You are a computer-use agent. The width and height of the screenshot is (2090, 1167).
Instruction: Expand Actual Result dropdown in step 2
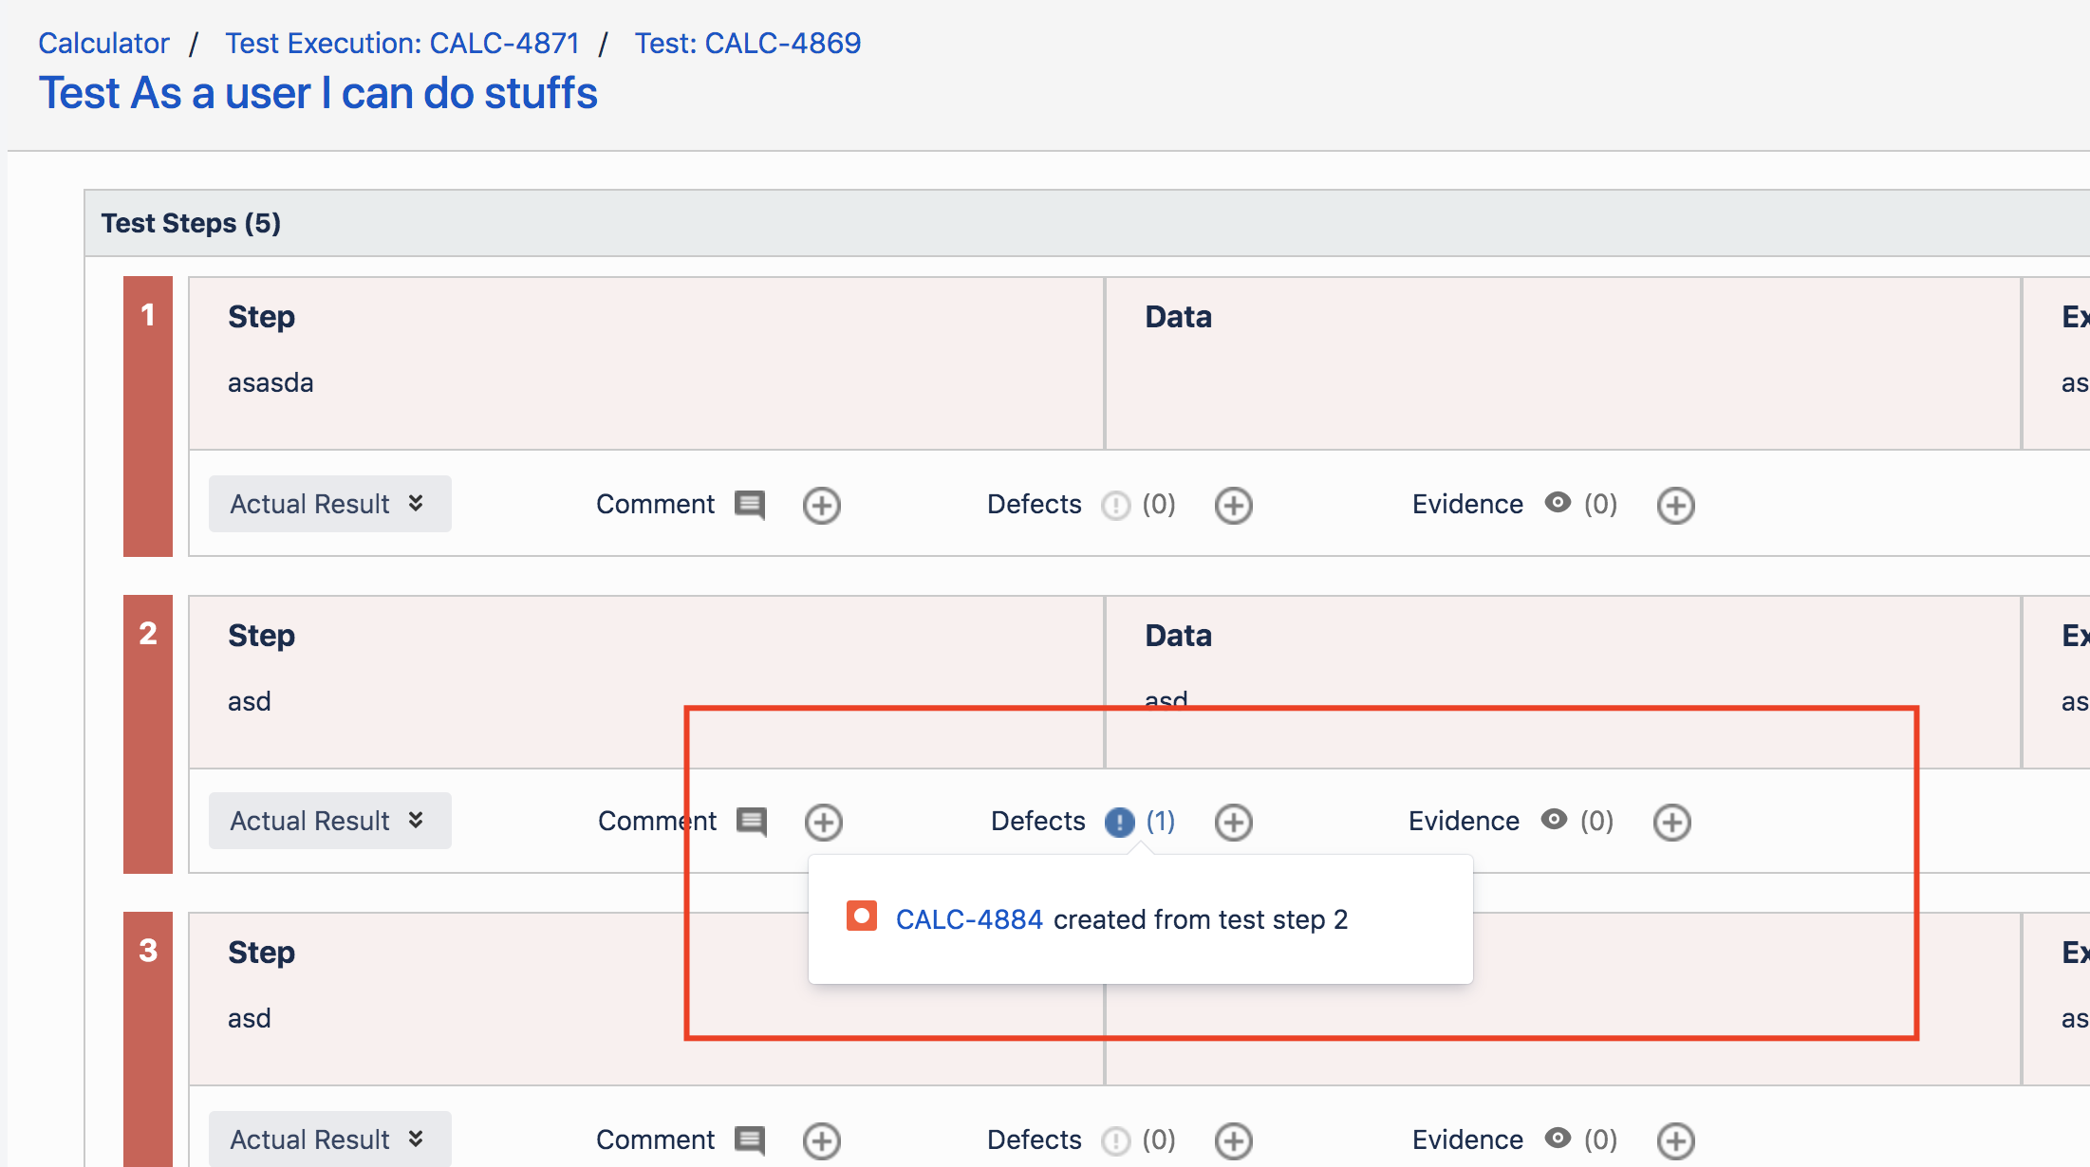(x=329, y=821)
